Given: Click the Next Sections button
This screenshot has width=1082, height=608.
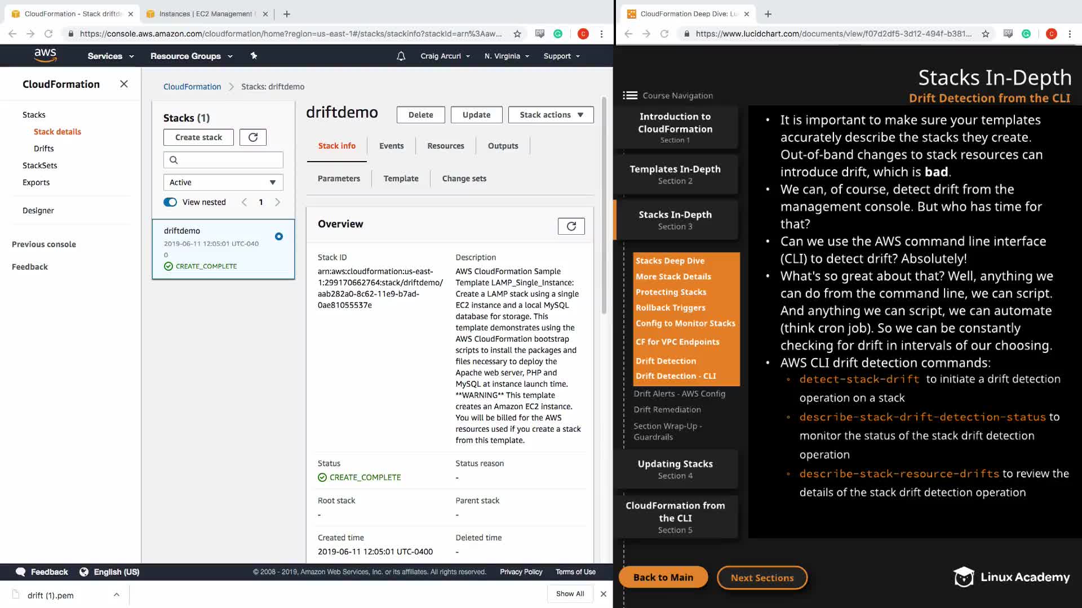Looking at the screenshot, I should pyautogui.click(x=762, y=578).
